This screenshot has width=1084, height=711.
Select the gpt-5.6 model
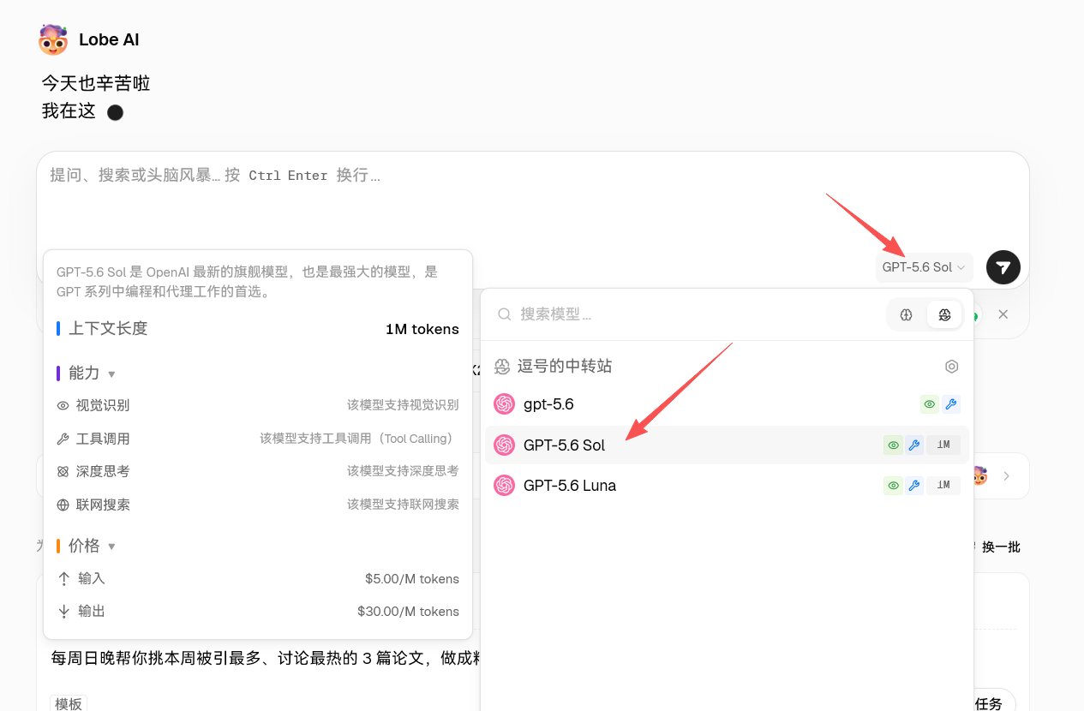pos(727,404)
